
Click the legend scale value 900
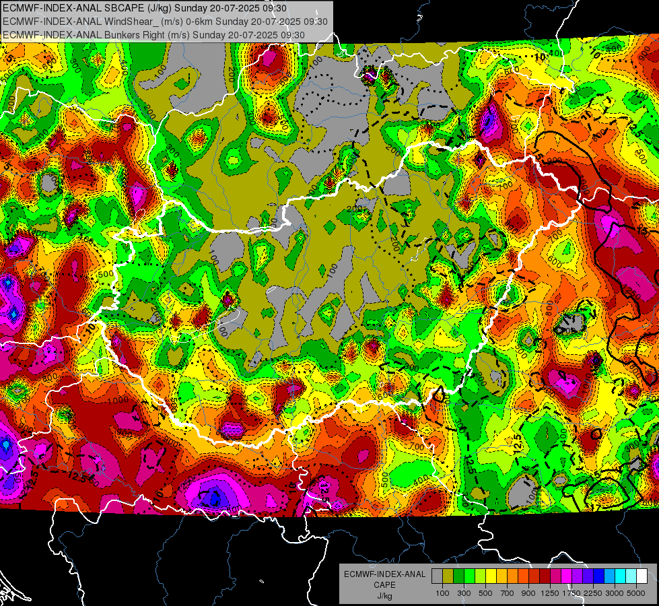pos(528,593)
